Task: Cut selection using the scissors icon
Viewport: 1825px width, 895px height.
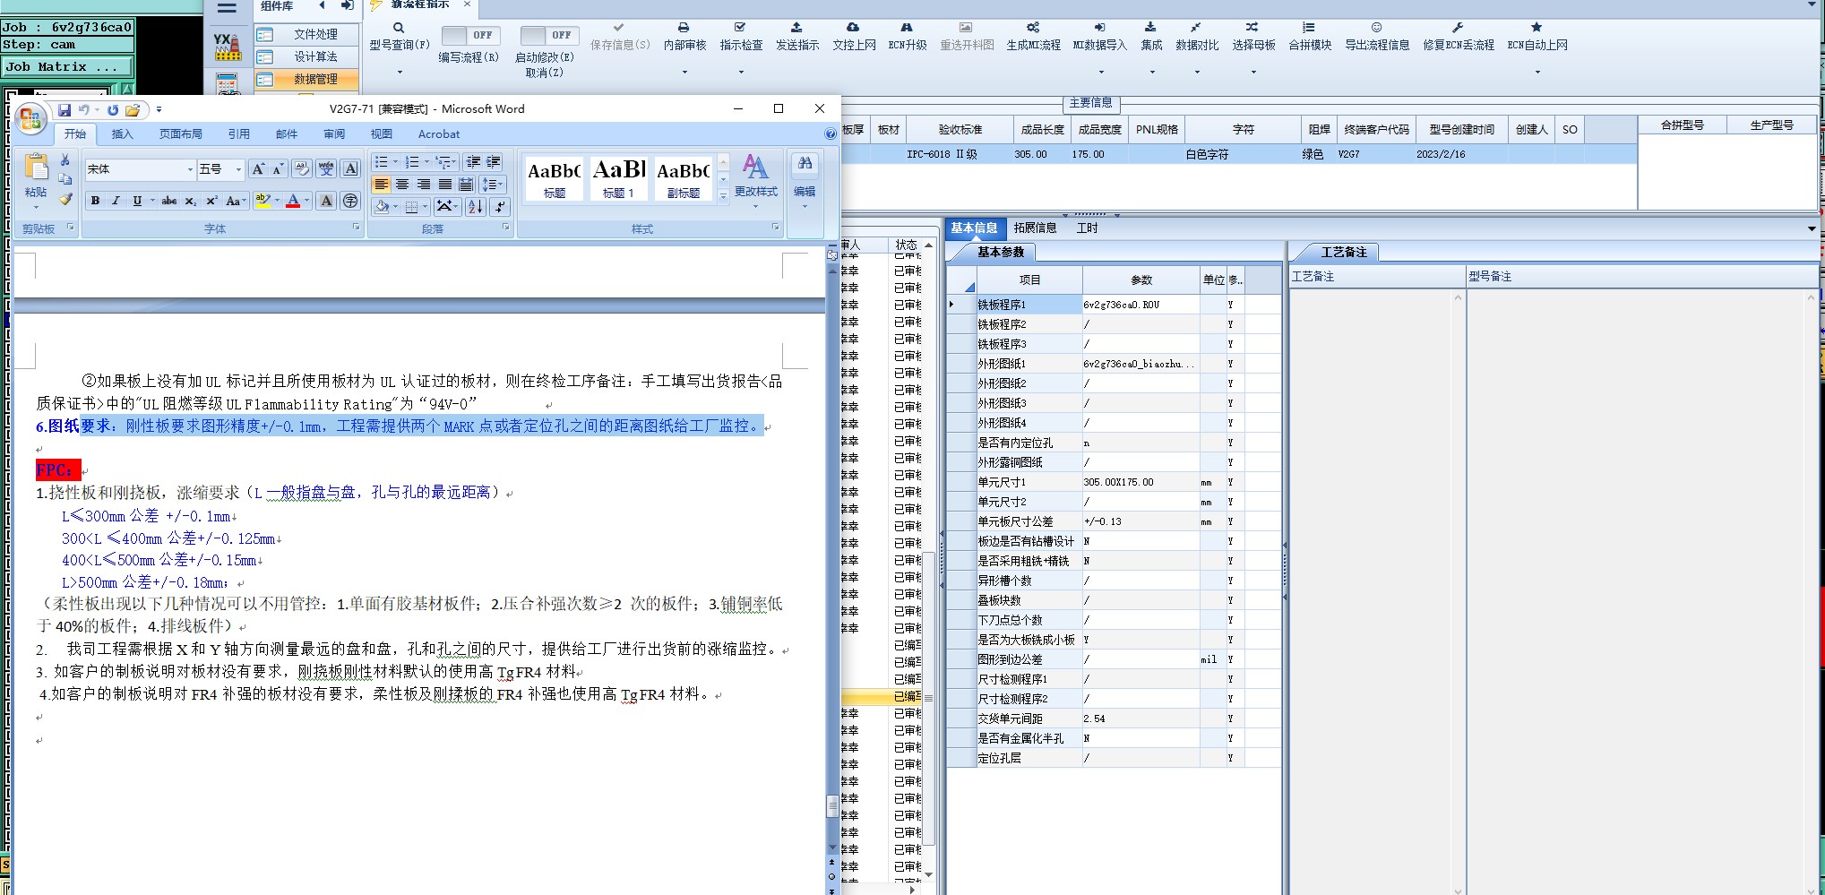Action: (x=65, y=159)
